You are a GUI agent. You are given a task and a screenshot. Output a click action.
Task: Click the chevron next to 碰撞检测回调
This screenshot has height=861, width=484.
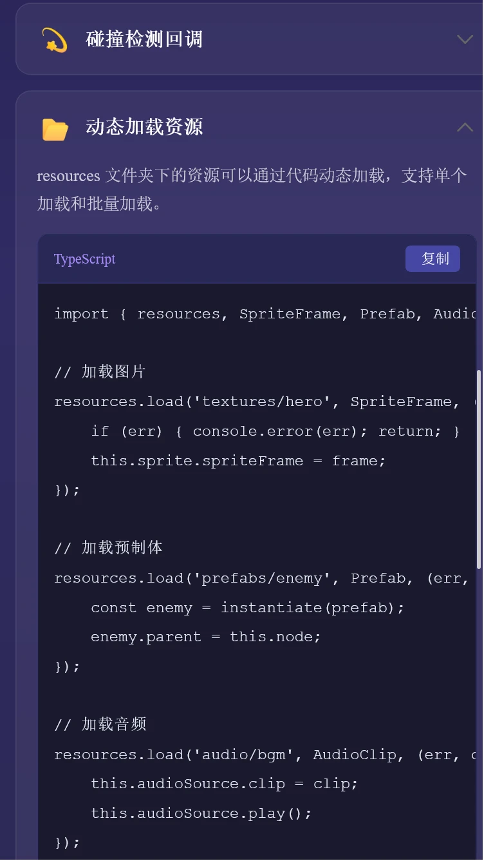click(465, 39)
